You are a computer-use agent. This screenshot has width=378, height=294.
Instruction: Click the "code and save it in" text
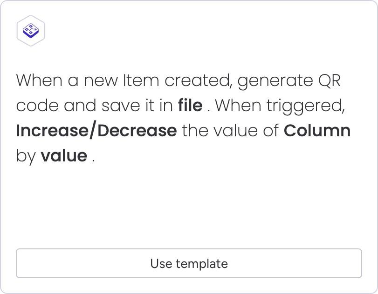point(95,106)
